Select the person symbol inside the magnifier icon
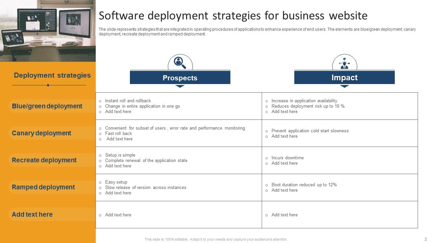 [178, 61]
